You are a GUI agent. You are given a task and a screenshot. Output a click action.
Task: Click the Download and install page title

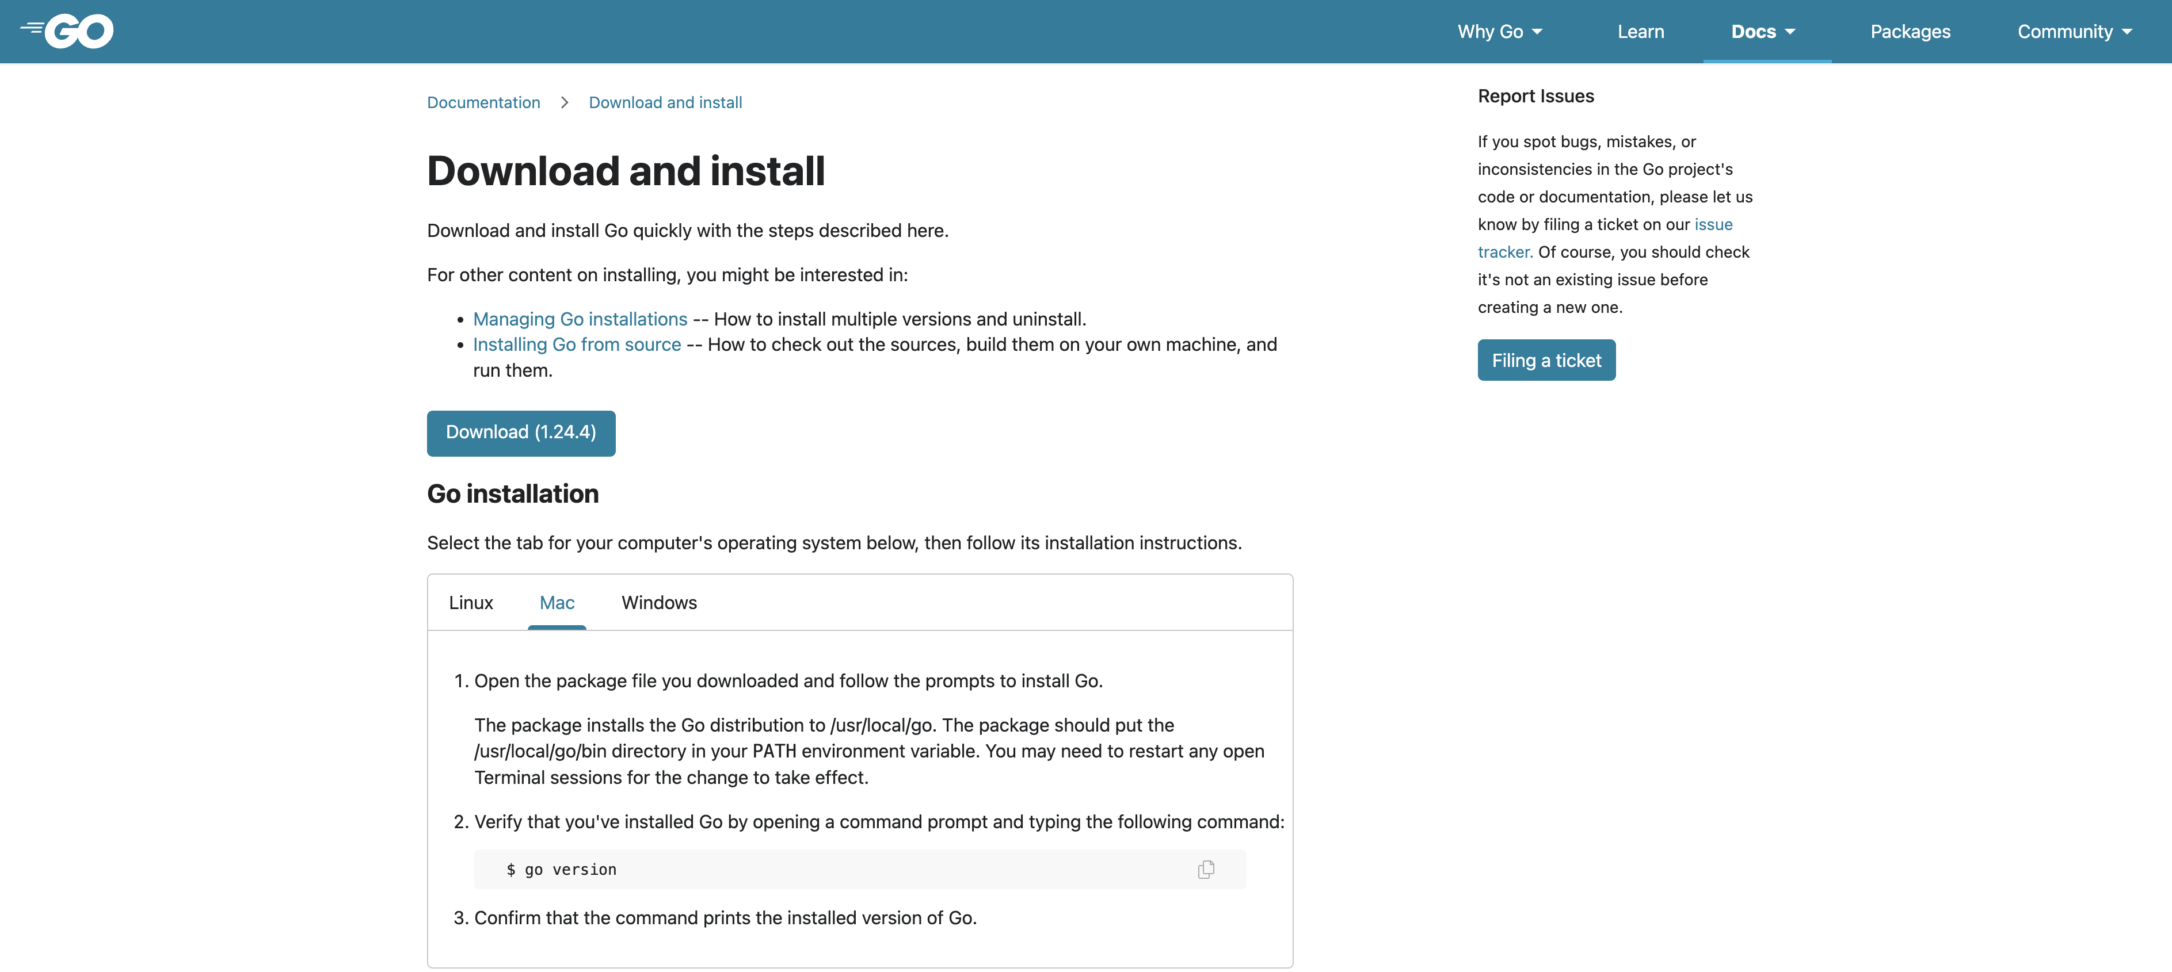coord(626,171)
